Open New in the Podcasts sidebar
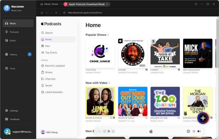 click(57, 46)
